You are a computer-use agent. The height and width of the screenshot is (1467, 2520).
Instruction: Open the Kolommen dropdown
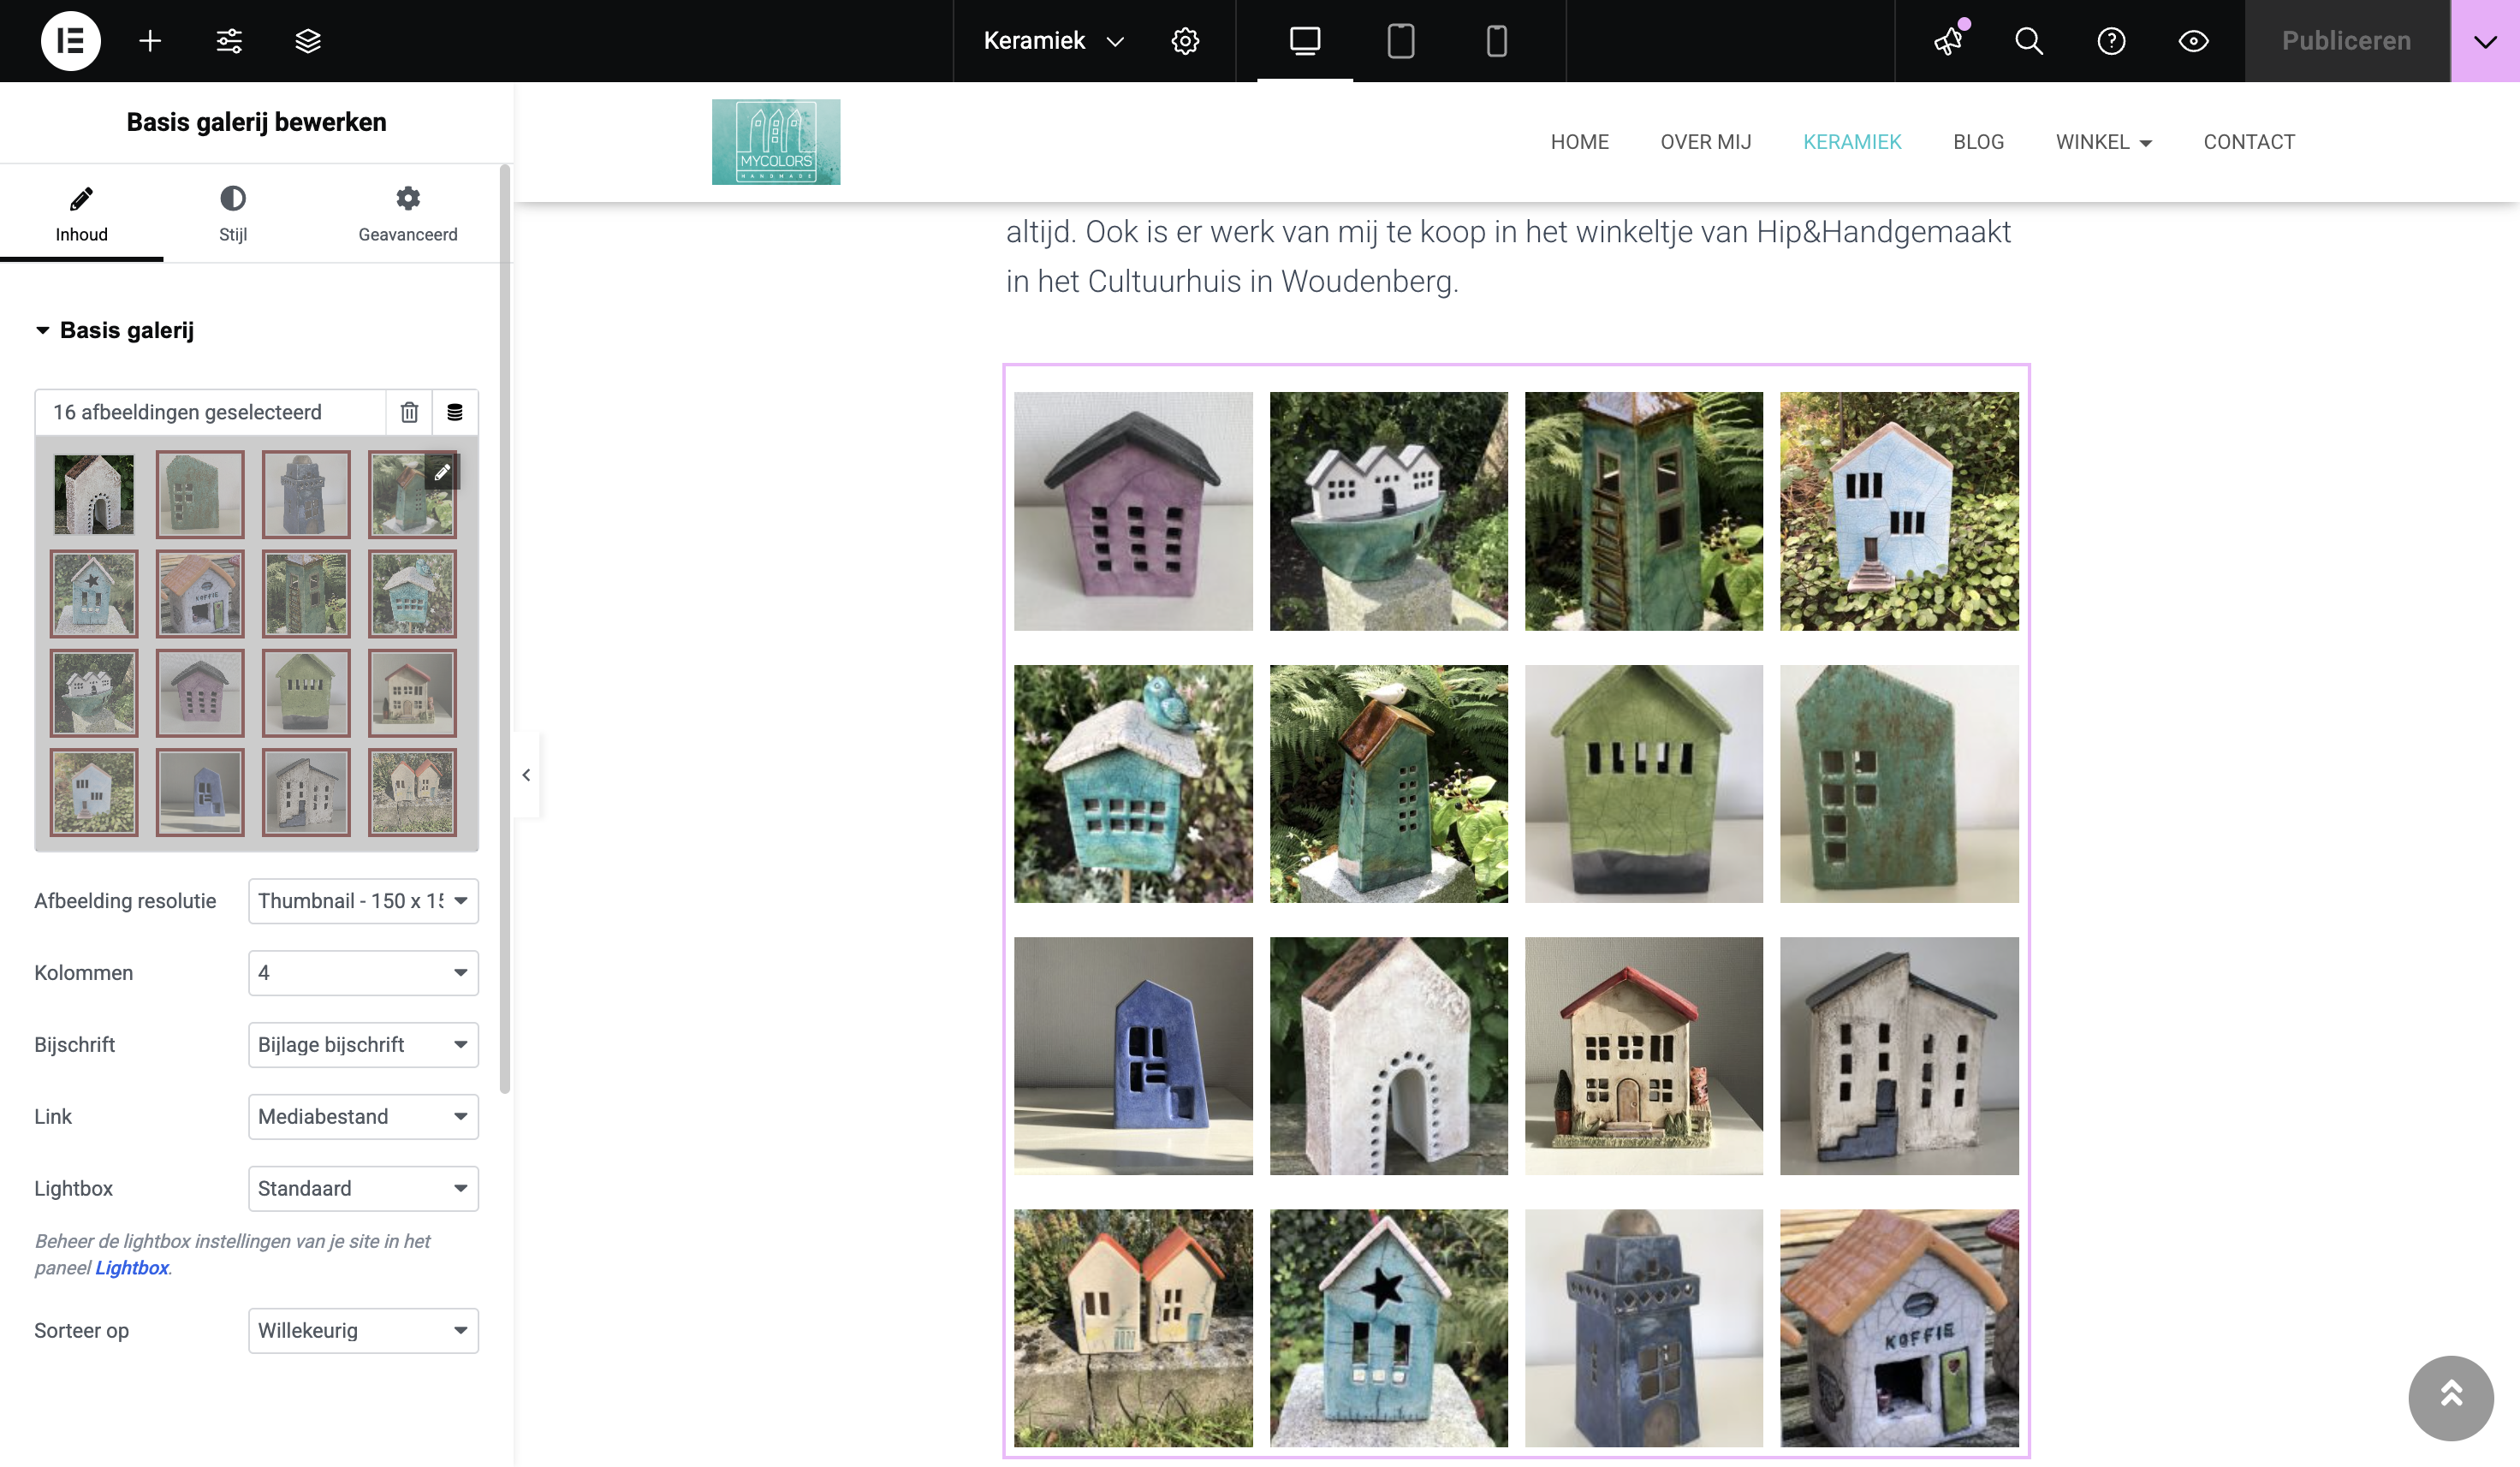click(363, 973)
